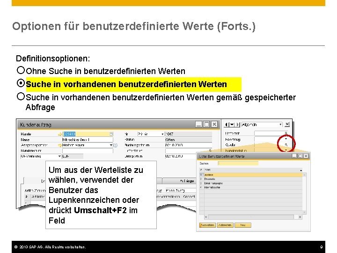337x253 pixels.
Task: Click the Neu button
Action: click(x=242, y=225)
